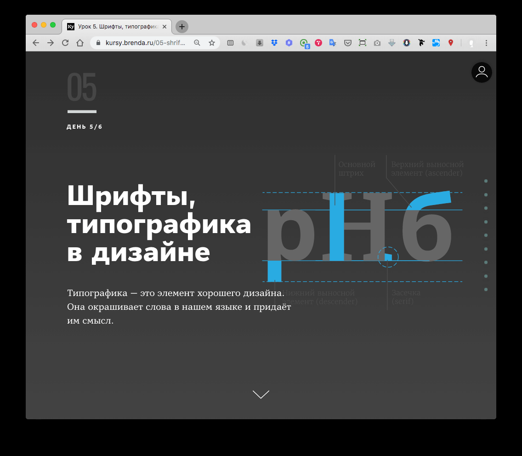Save the page with the Pocket extension
This screenshot has width=522, height=456.
coord(348,43)
